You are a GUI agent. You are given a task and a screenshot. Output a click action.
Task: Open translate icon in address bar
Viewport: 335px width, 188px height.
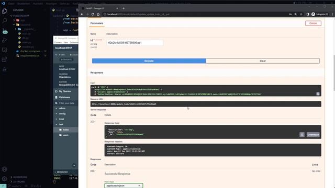296,14
